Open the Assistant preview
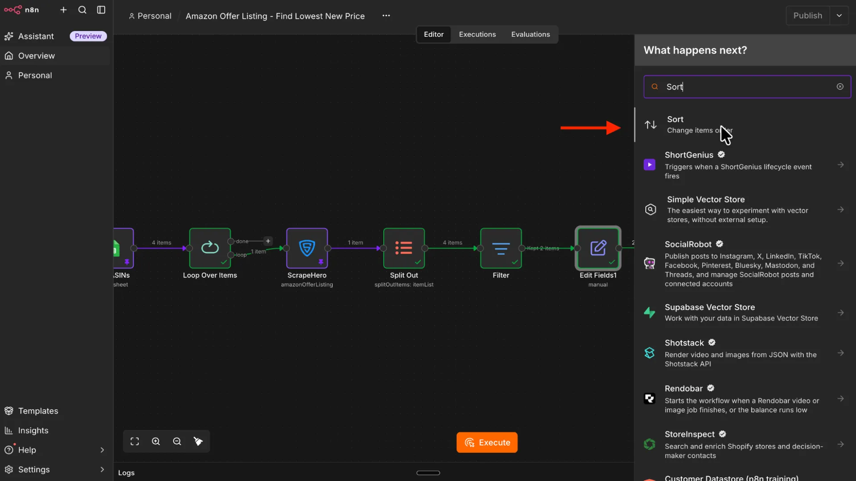 [55, 36]
